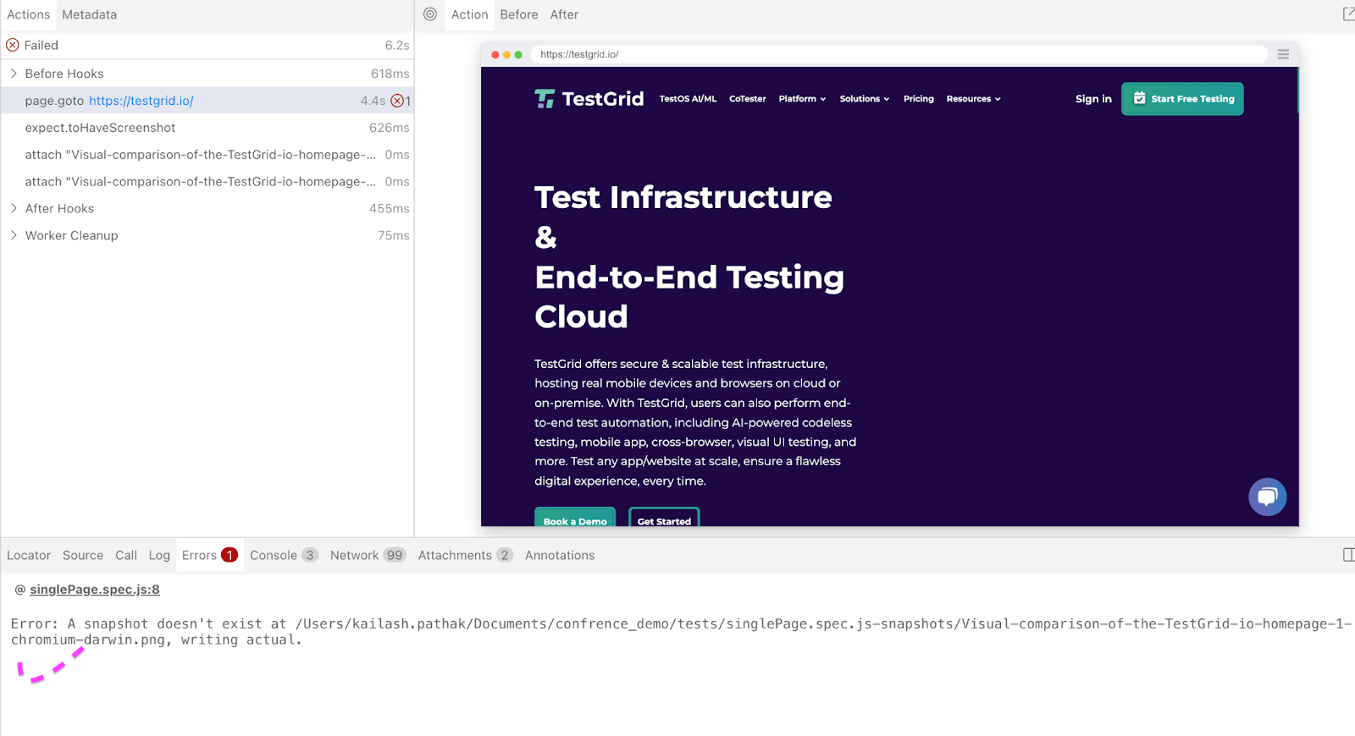Open the Log tab
Screen dimensions: 1355x736
[x=159, y=555]
